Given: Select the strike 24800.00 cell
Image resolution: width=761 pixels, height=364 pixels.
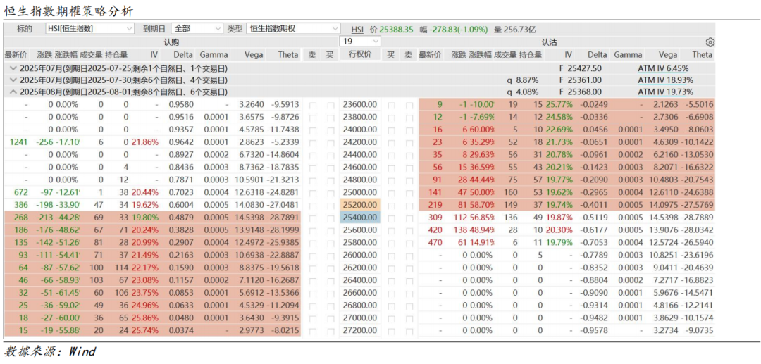Looking at the screenshot, I should point(360,180).
